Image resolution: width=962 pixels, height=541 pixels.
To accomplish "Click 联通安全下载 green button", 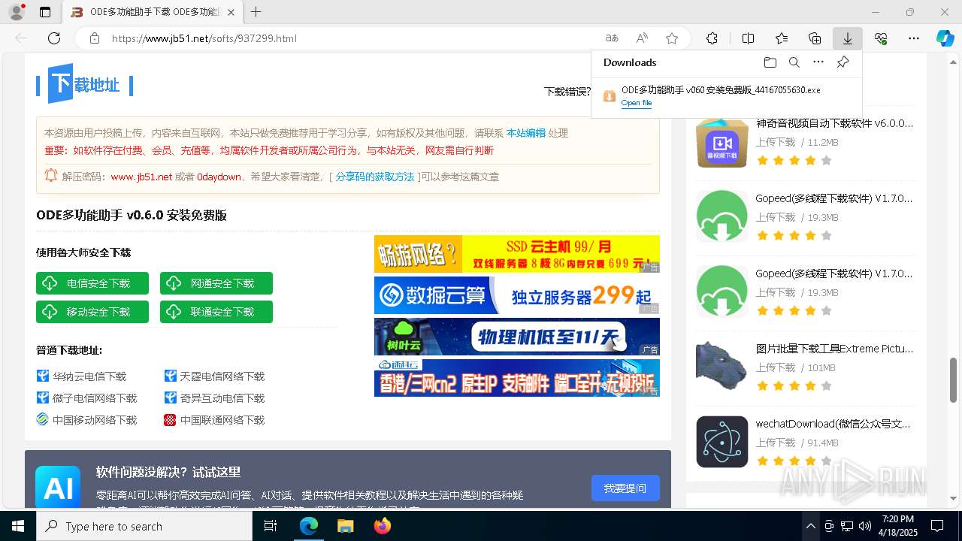I will click(x=216, y=312).
